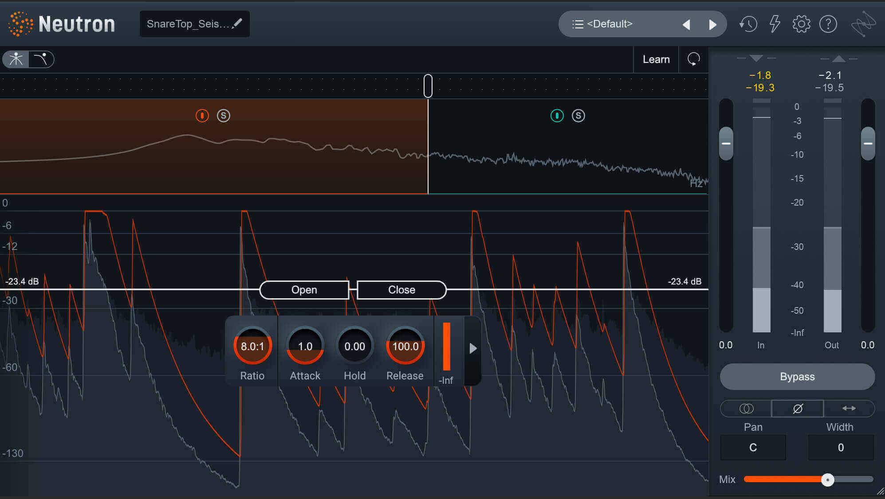Click the downward triangle above input meter

click(x=756, y=58)
